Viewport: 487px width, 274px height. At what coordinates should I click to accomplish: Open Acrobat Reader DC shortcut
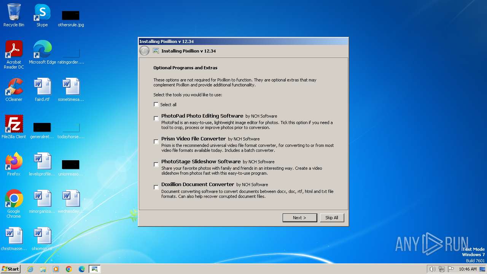click(14, 55)
